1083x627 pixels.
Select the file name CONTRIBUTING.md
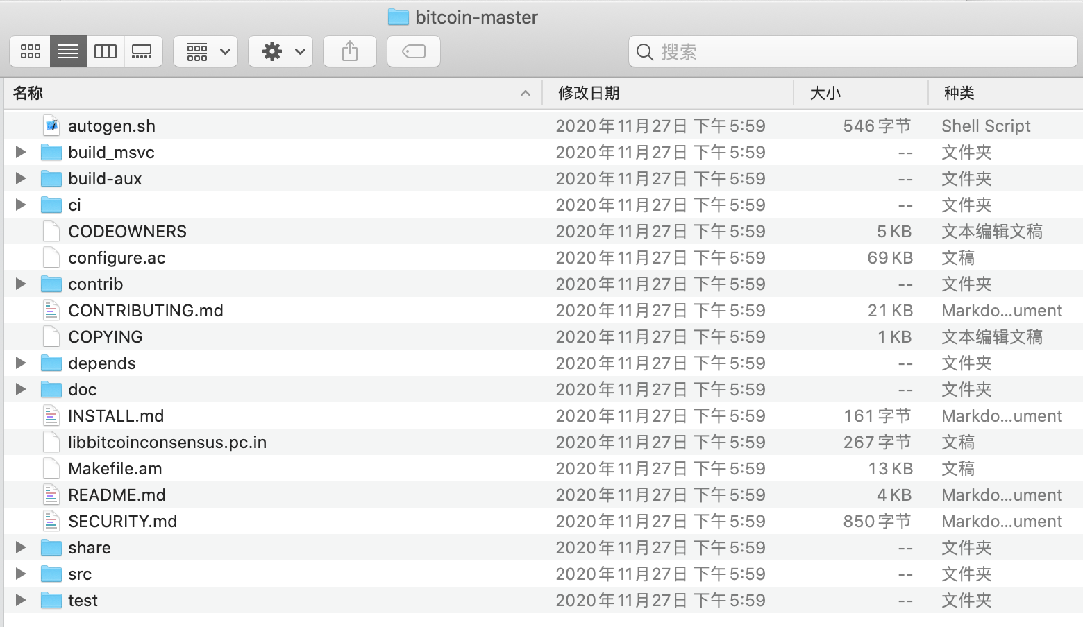pos(146,310)
